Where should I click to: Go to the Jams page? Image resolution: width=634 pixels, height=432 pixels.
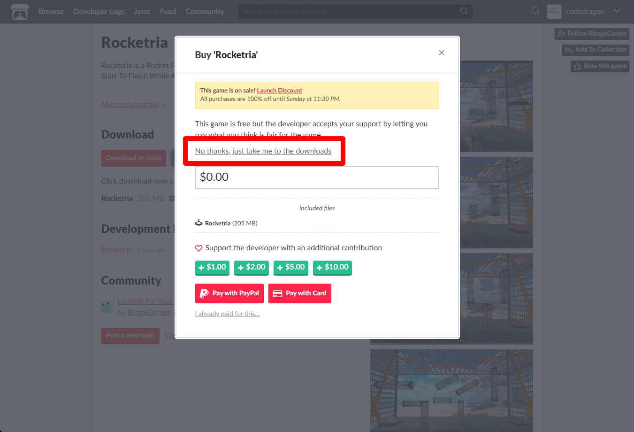click(x=142, y=11)
